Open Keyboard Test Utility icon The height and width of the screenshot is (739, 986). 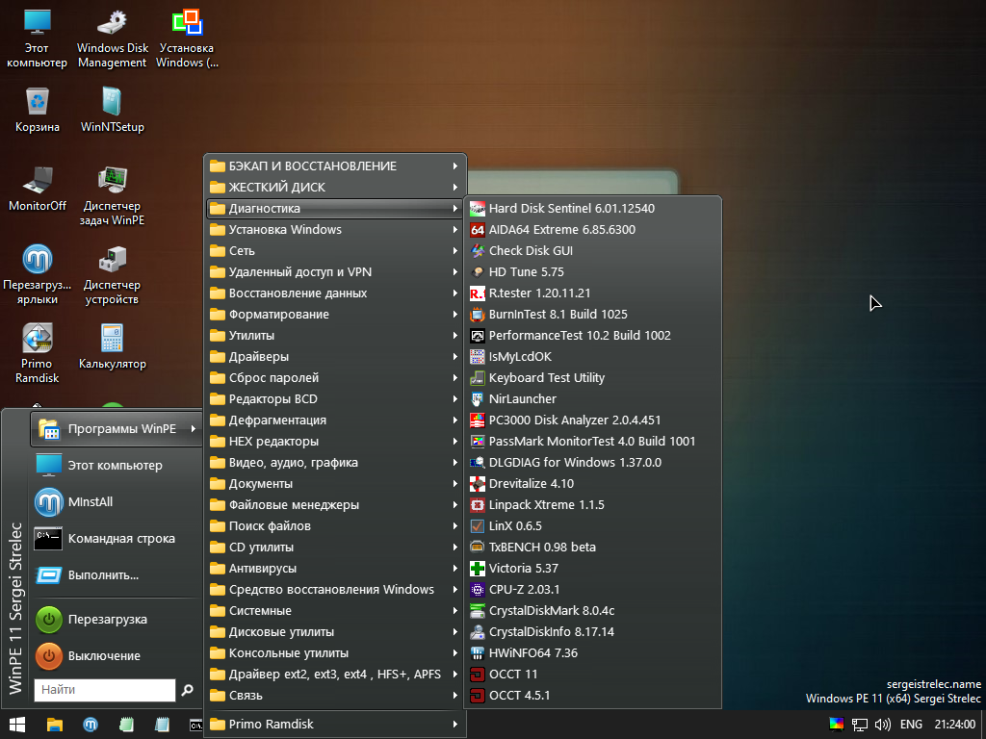(478, 377)
